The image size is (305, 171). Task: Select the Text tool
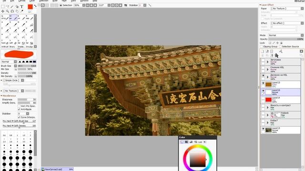[22, 7]
